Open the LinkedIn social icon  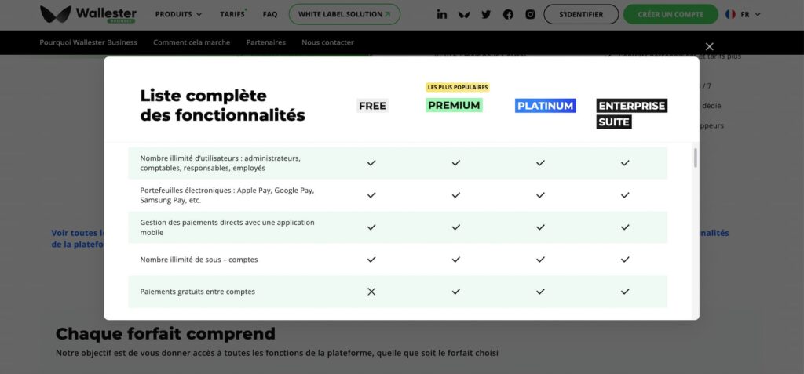(x=442, y=14)
